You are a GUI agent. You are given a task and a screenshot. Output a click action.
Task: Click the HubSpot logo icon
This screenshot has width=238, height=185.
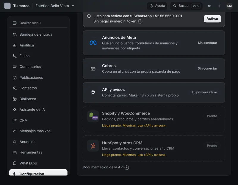click(x=93, y=146)
